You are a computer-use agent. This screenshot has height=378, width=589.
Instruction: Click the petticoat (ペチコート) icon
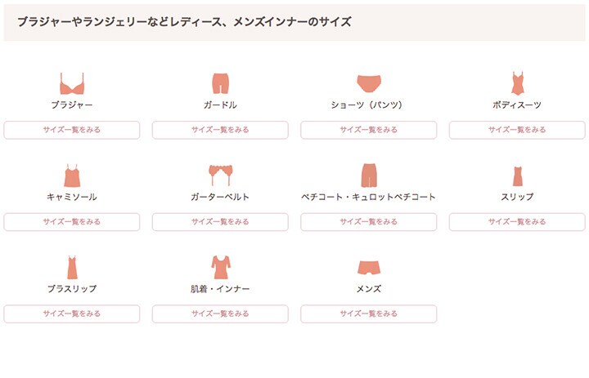pyautogui.click(x=368, y=176)
